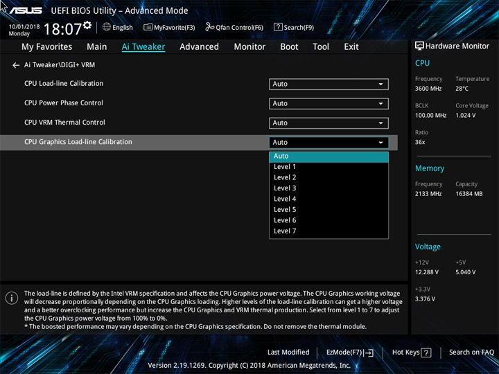This screenshot has width=499, height=374.
Task: Click the 36x ratio value
Action: (x=420, y=142)
